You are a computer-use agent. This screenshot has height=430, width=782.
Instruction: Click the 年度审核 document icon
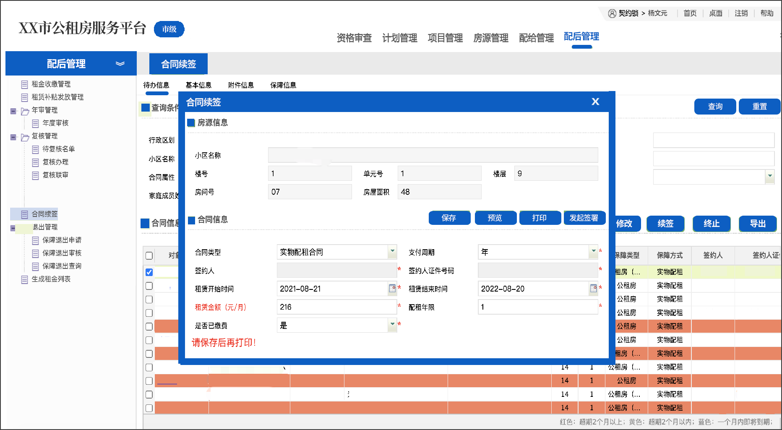point(35,123)
